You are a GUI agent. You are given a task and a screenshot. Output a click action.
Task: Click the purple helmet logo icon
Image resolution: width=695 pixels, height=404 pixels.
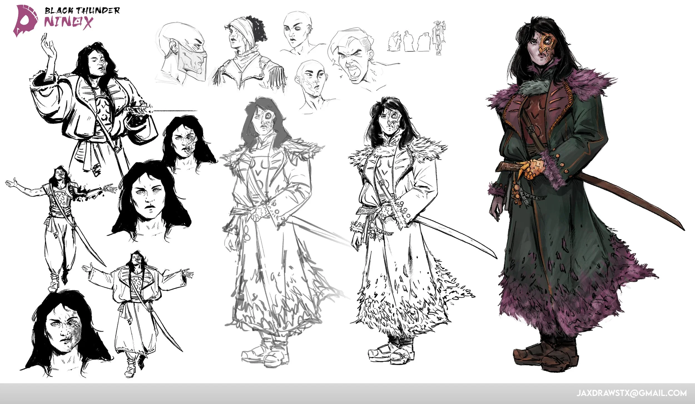(26, 21)
